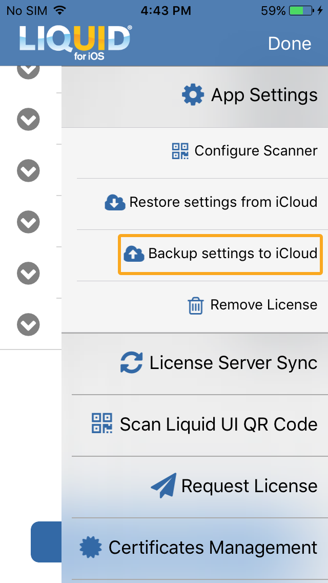Tap the blue button at bottom left
This screenshot has height=583, width=328.
pos(46,542)
